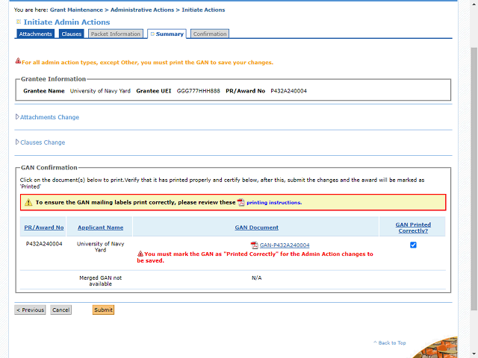The image size is (478, 358).
Task: Open the GAN-P432A240004 PDF icon
Action: click(x=254, y=245)
